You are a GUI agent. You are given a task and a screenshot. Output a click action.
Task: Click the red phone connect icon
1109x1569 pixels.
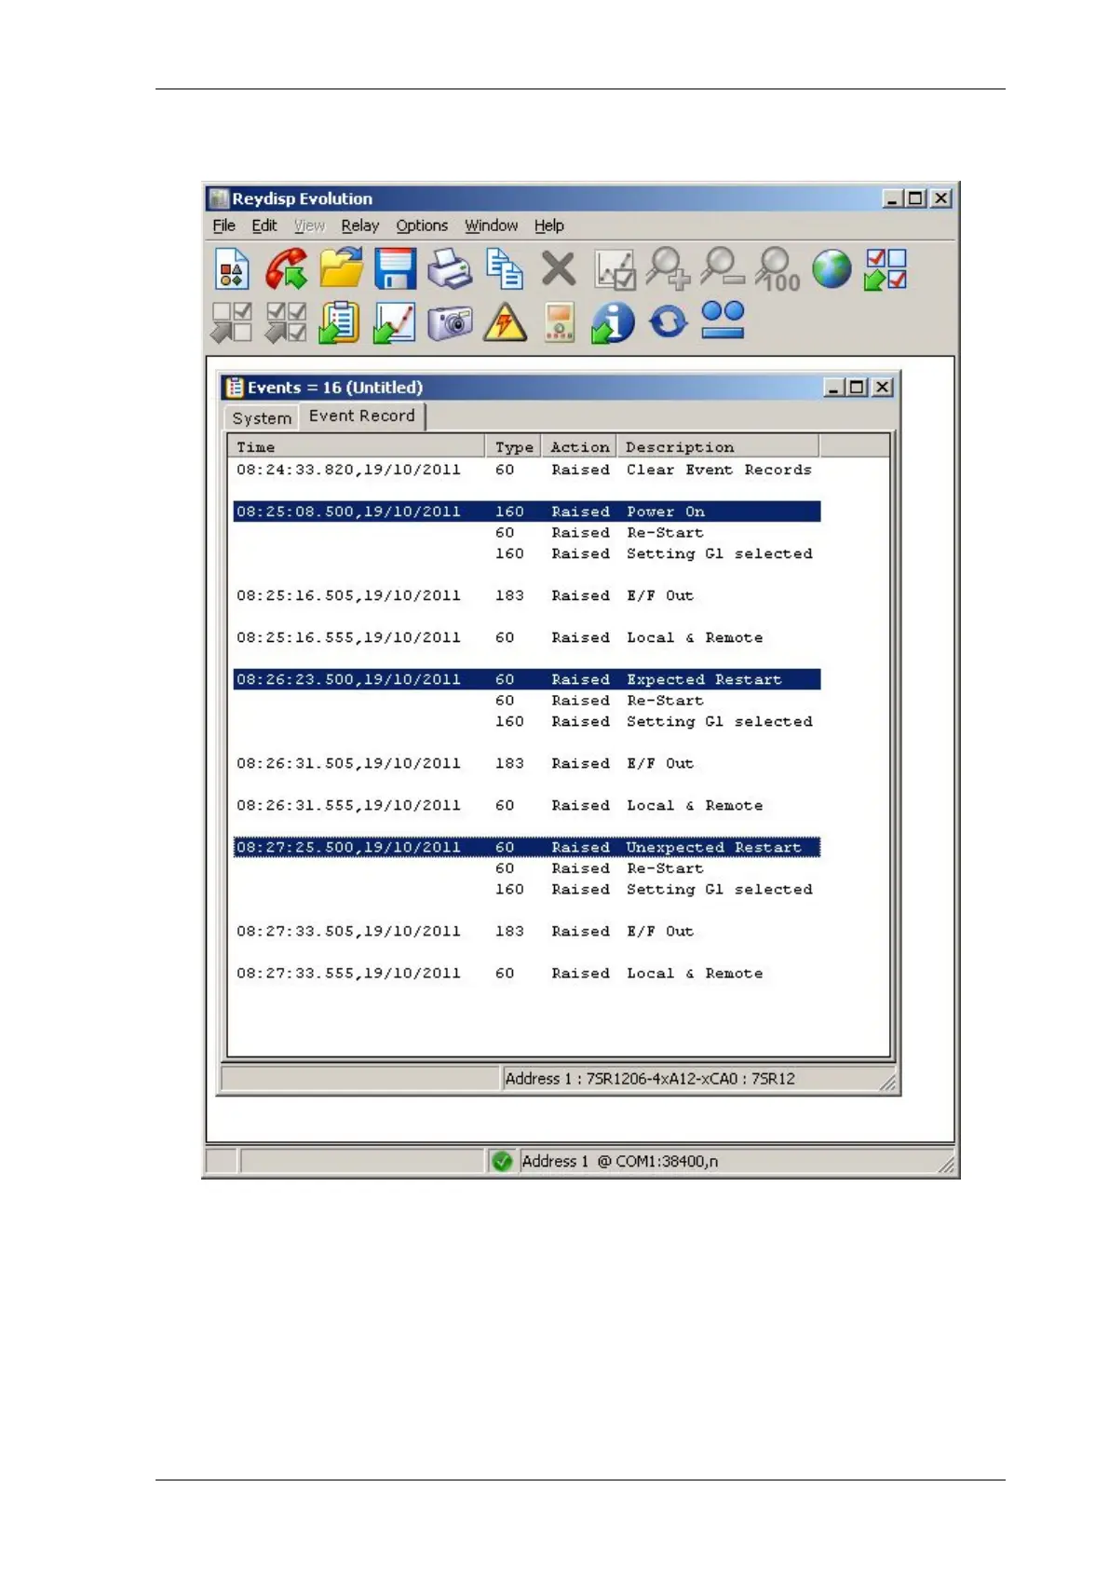click(x=286, y=269)
